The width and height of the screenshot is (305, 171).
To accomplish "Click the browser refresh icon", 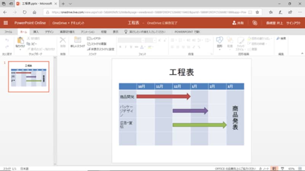I will pos(25,12).
